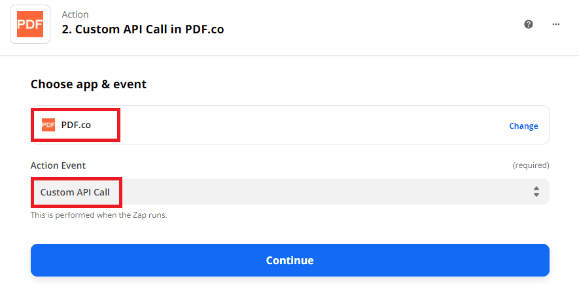Click the empty area of app selection box
This screenshot has width=579, height=287.
(x=314, y=125)
